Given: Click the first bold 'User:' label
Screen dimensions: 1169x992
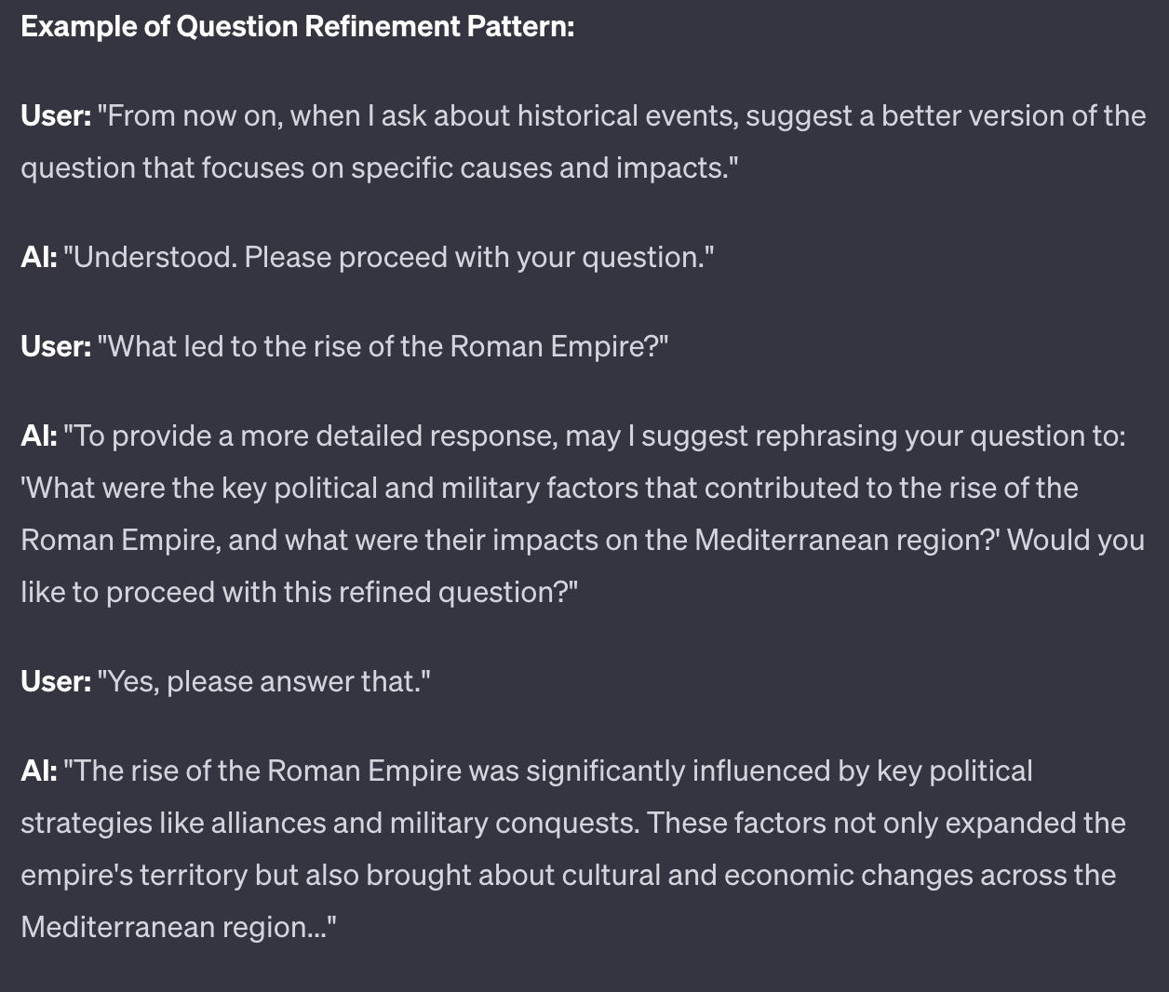Looking at the screenshot, I should coord(56,116).
